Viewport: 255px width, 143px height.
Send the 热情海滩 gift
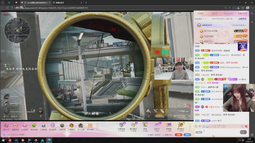click(121, 127)
